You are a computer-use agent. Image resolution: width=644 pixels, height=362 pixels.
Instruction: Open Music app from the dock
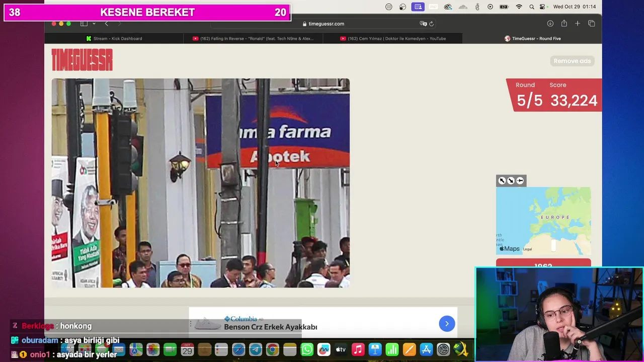pos(358,349)
